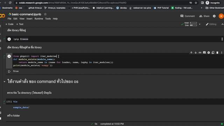Go forward in browser history
Viewport: 224px width, 126px height.
(x=5, y=3)
